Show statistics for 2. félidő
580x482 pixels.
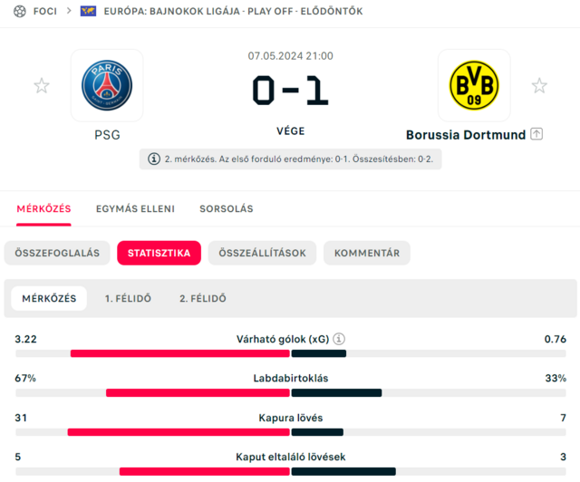coord(203,298)
